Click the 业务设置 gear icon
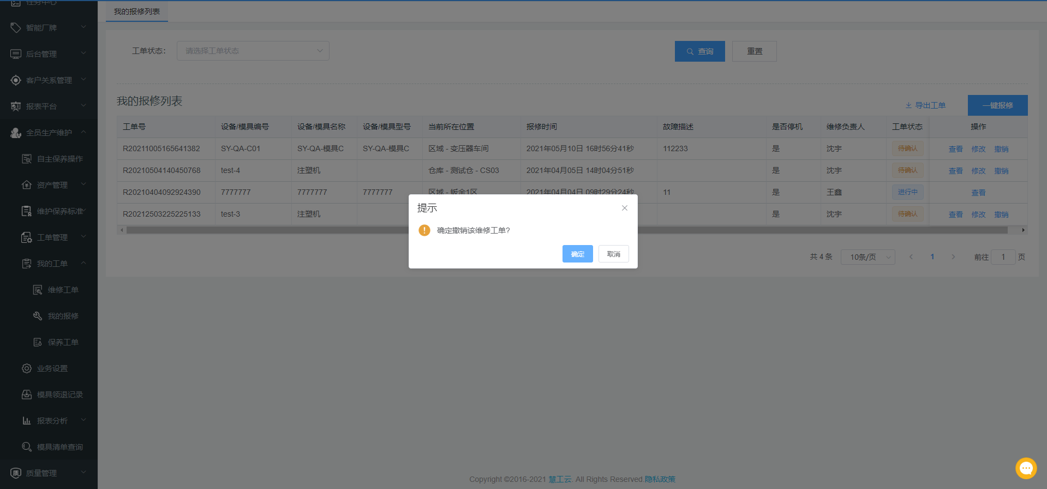Viewport: 1047px width, 489px height. click(26, 368)
